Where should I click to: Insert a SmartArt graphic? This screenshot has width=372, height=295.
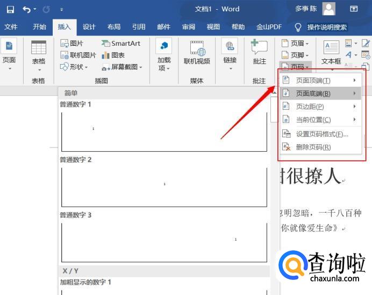pyautogui.click(x=121, y=43)
